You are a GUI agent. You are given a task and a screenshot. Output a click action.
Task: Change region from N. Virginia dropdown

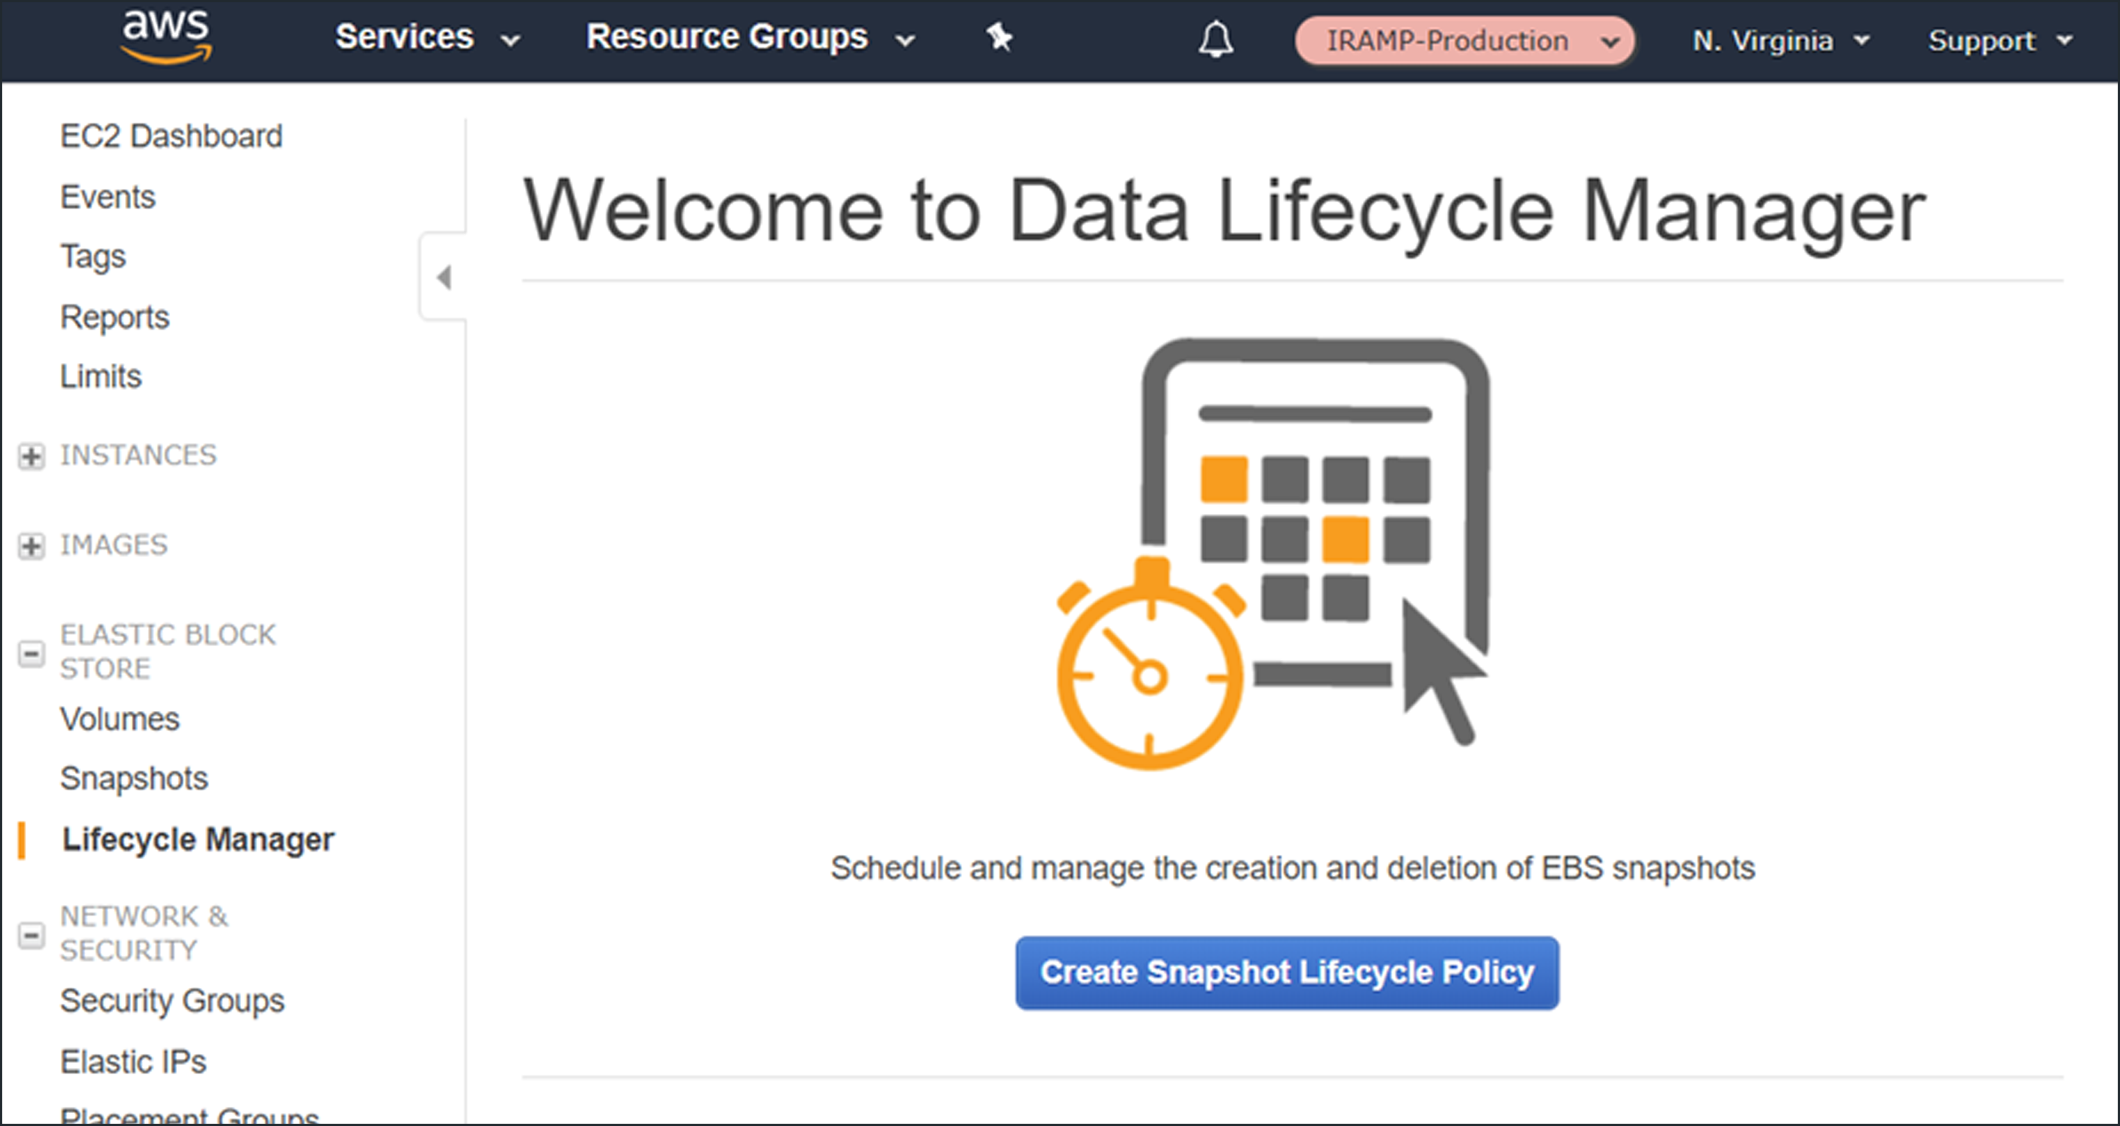tap(1779, 40)
